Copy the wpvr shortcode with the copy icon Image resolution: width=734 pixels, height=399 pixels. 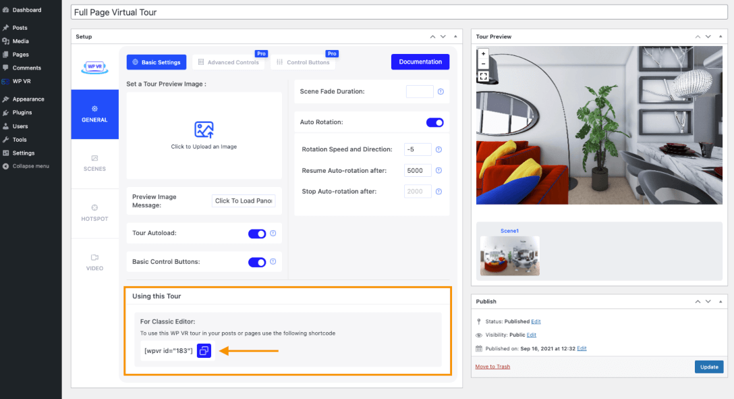click(x=204, y=350)
